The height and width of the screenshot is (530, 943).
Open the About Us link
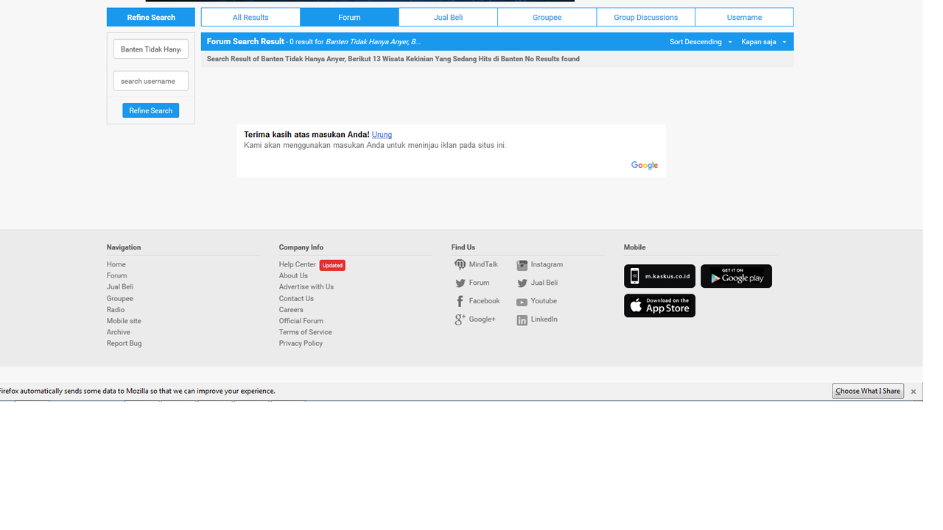pos(293,276)
